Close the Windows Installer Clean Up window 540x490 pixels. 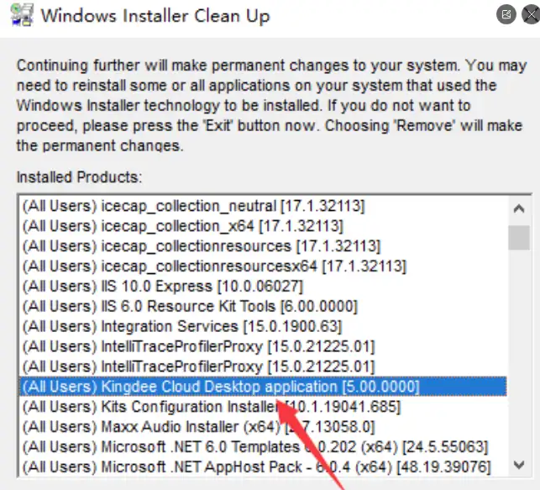(532, 14)
